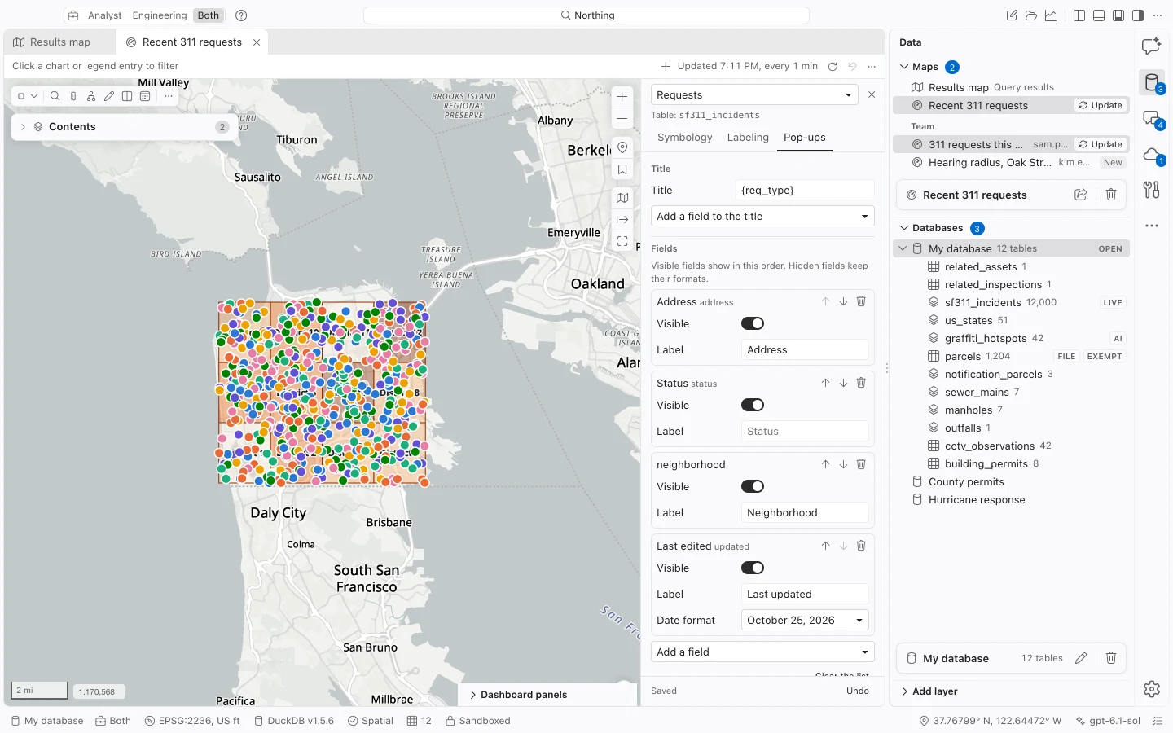Toggle Visible switch for Address field
This screenshot has height=733, width=1173.
pos(753,324)
